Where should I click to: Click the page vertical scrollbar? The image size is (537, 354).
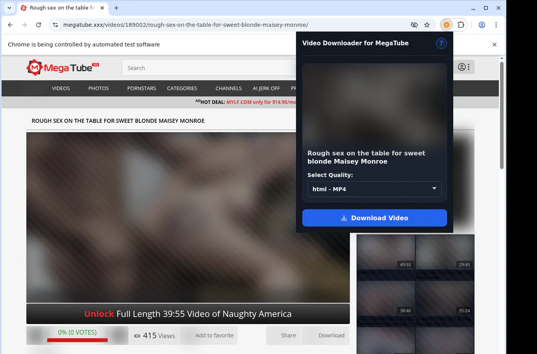(502, 115)
